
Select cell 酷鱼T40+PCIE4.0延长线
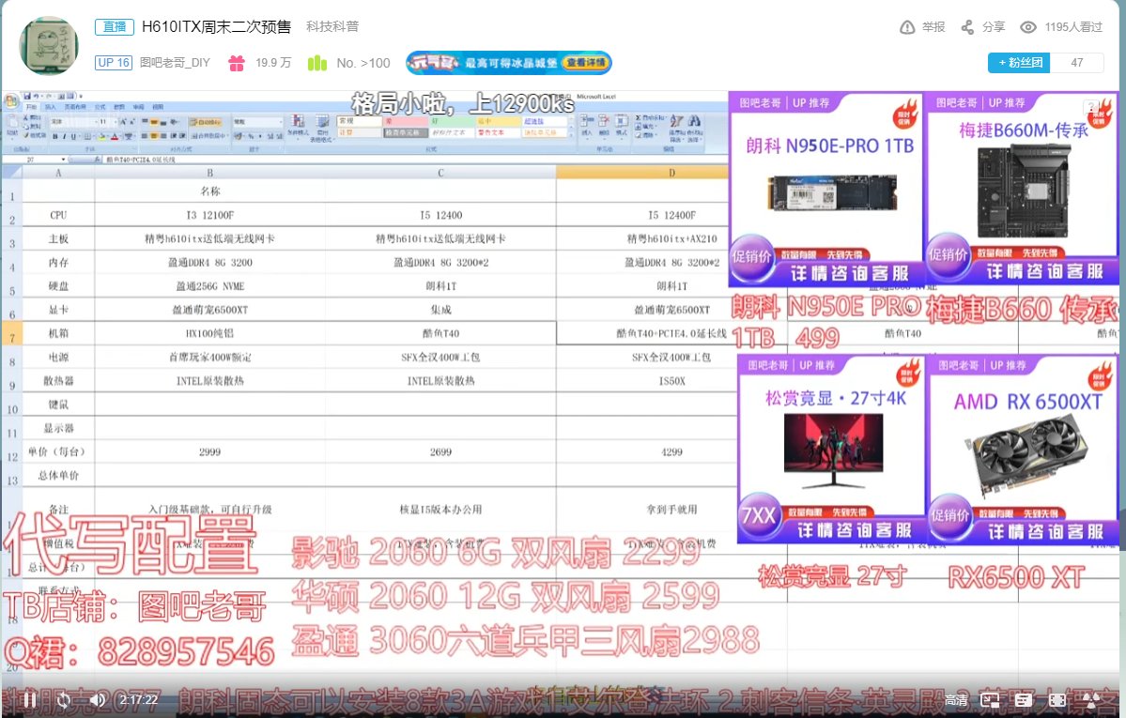click(x=671, y=333)
